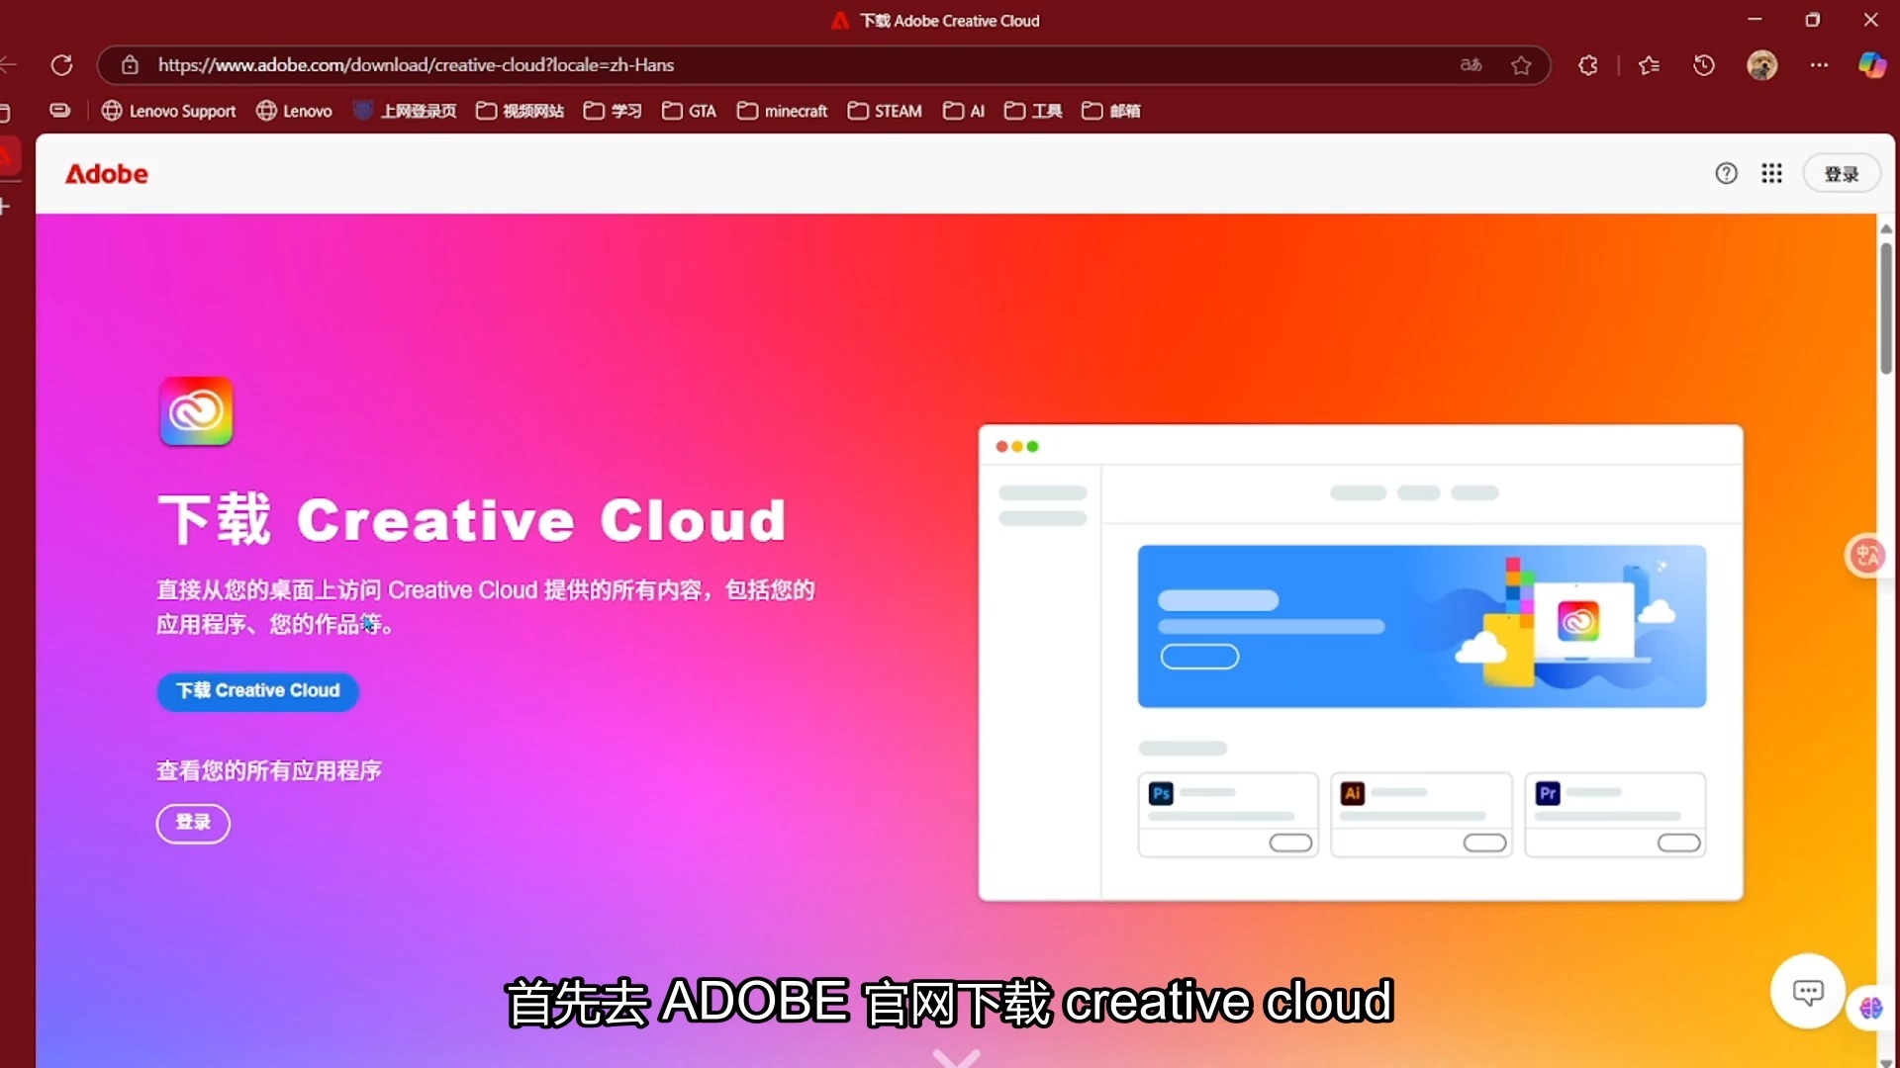Open the Copilot sidebar icon
Screen dimensions: 1900x1068
pyautogui.click(x=1871, y=65)
